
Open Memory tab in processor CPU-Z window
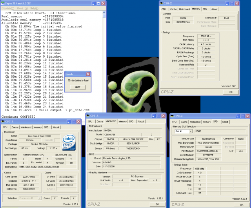point(38,127)
